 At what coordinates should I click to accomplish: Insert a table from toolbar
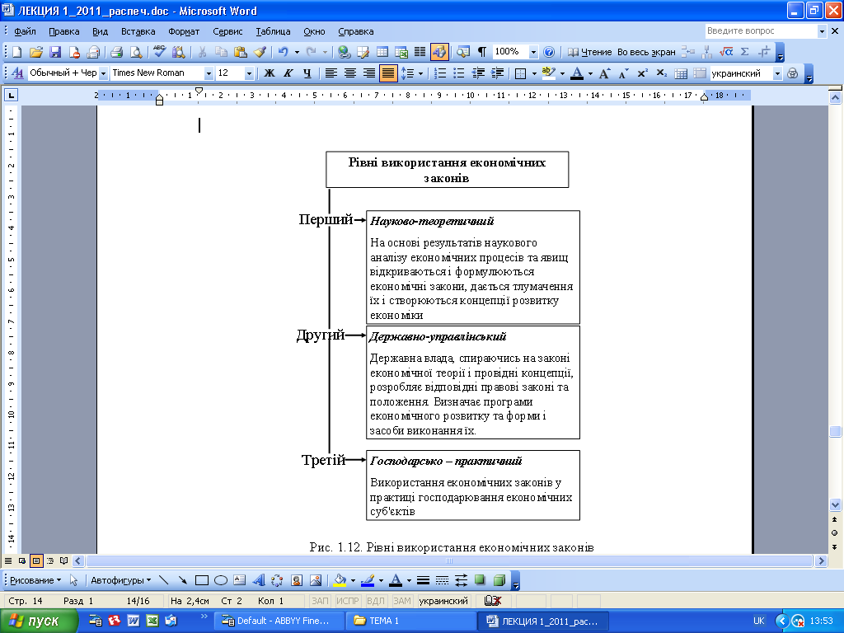[x=382, y=52]
